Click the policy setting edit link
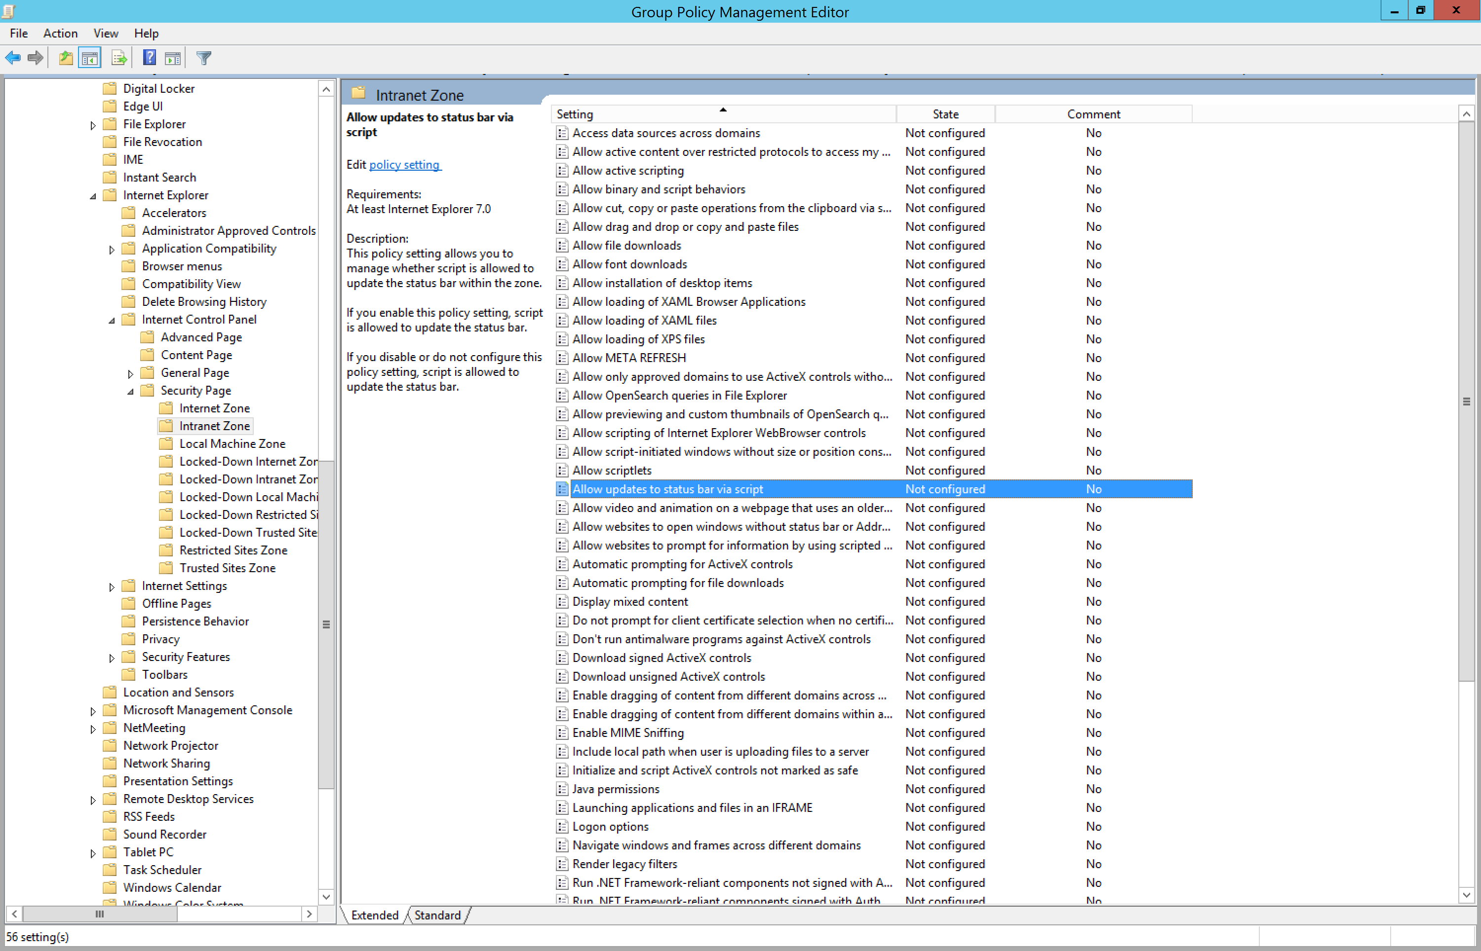This screenshot has height=951, width=1481. click(405, 164)
